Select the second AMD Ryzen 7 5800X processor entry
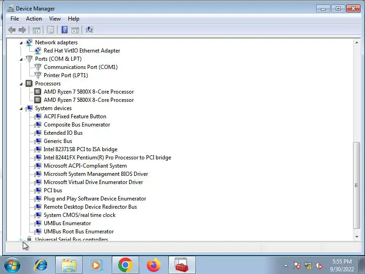Viewport: 365px width, 274px height. tap(89, 100)
